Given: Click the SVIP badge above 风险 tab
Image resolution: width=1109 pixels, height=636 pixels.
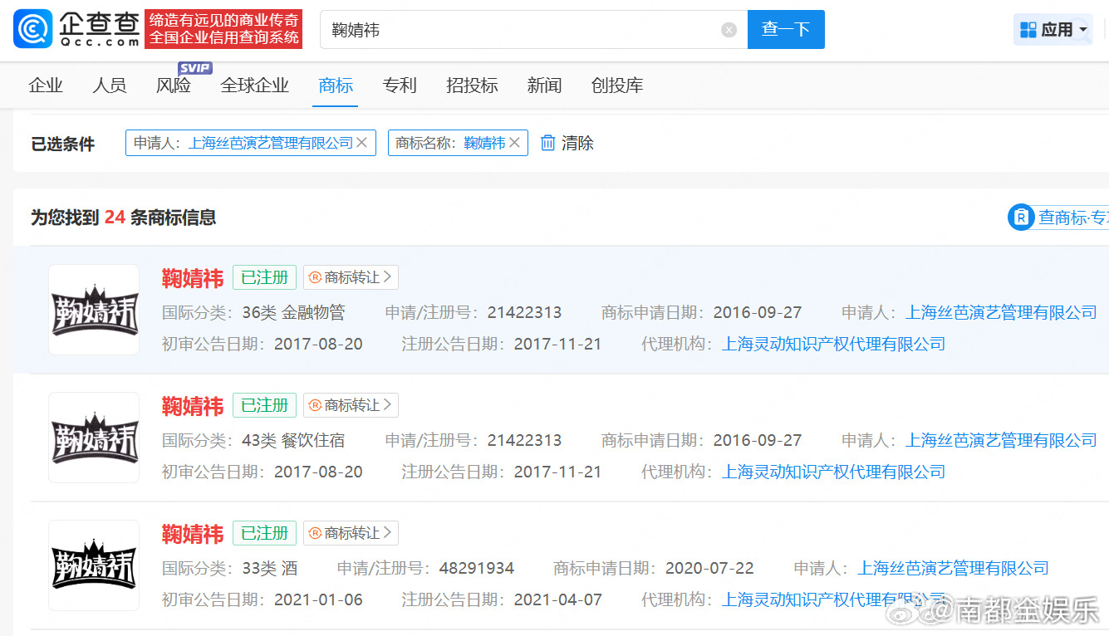Looking at the screenshot, I should pos(195,67).
